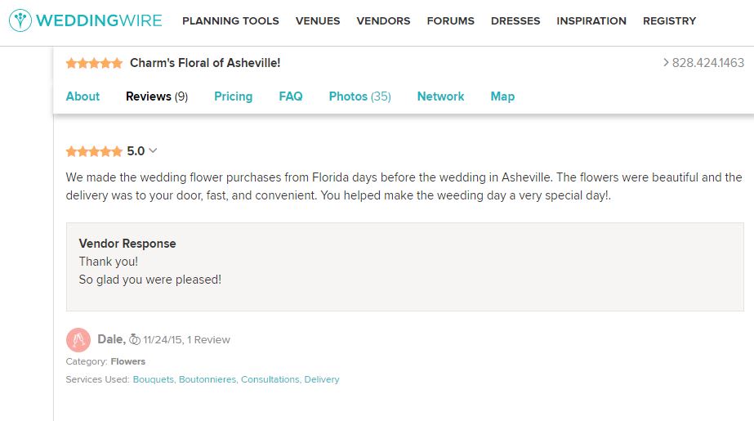The width and height of the screenshot is (754, 421).
Task: Click the Bouquets service link
Action: pyautogui.click(x=153, y=379)
